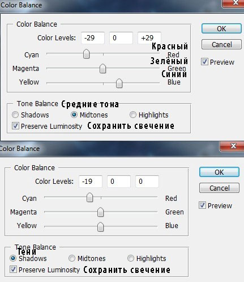Click the Magenta-Green slider handle in lower dialog
244x282 pixels.
[100, 212]
